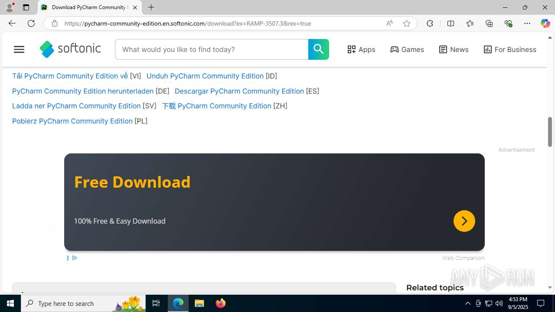Open the News section
555x312 pixels.
click(454, 49)
